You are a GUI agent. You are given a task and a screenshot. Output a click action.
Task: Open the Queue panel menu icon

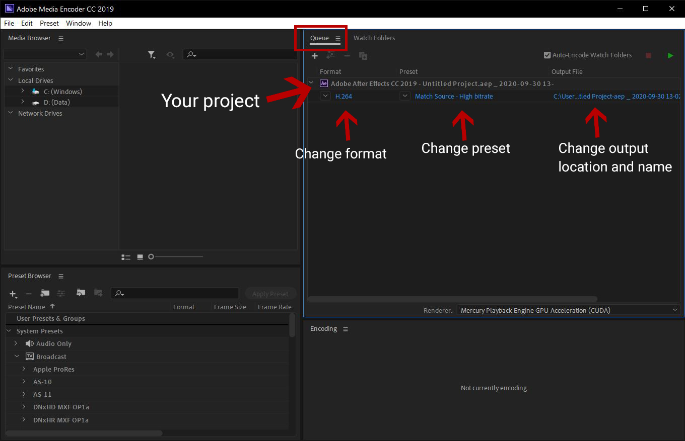point(338,38)
